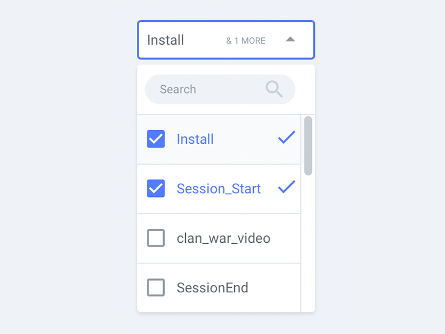This screenshot has height=334, width=445.
Task: Uncheck the Install checkbox
Action: (x=156, y=139)
